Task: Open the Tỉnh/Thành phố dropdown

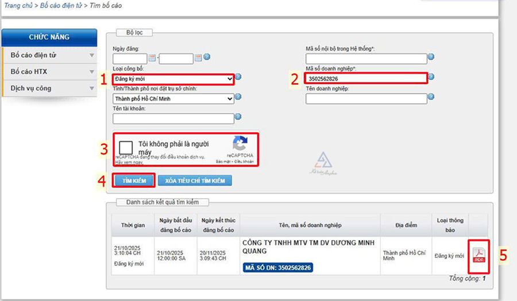Action: pyautogui.click(x=173, y=99)
